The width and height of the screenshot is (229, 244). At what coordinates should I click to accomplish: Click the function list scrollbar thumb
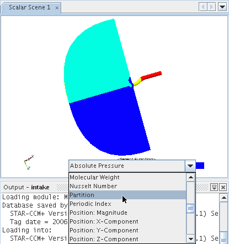click(x=191, y=209)
